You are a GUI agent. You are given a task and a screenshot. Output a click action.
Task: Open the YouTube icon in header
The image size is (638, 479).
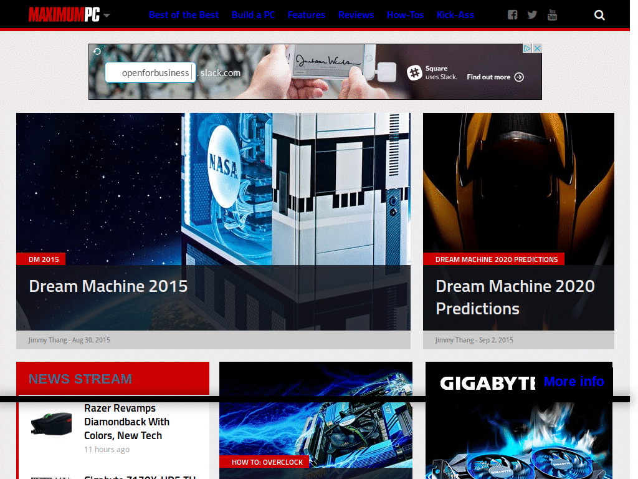point(552,15)
